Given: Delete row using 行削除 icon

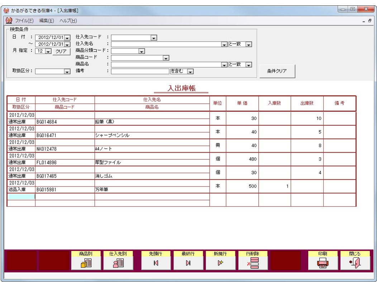Looking at the screenshot, I should [x=253, y=263].
